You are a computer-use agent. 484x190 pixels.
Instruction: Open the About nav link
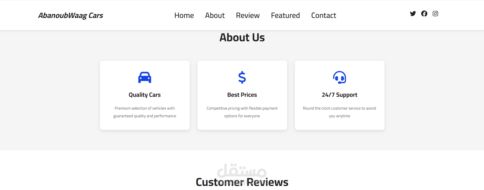(x=215, y=15)
